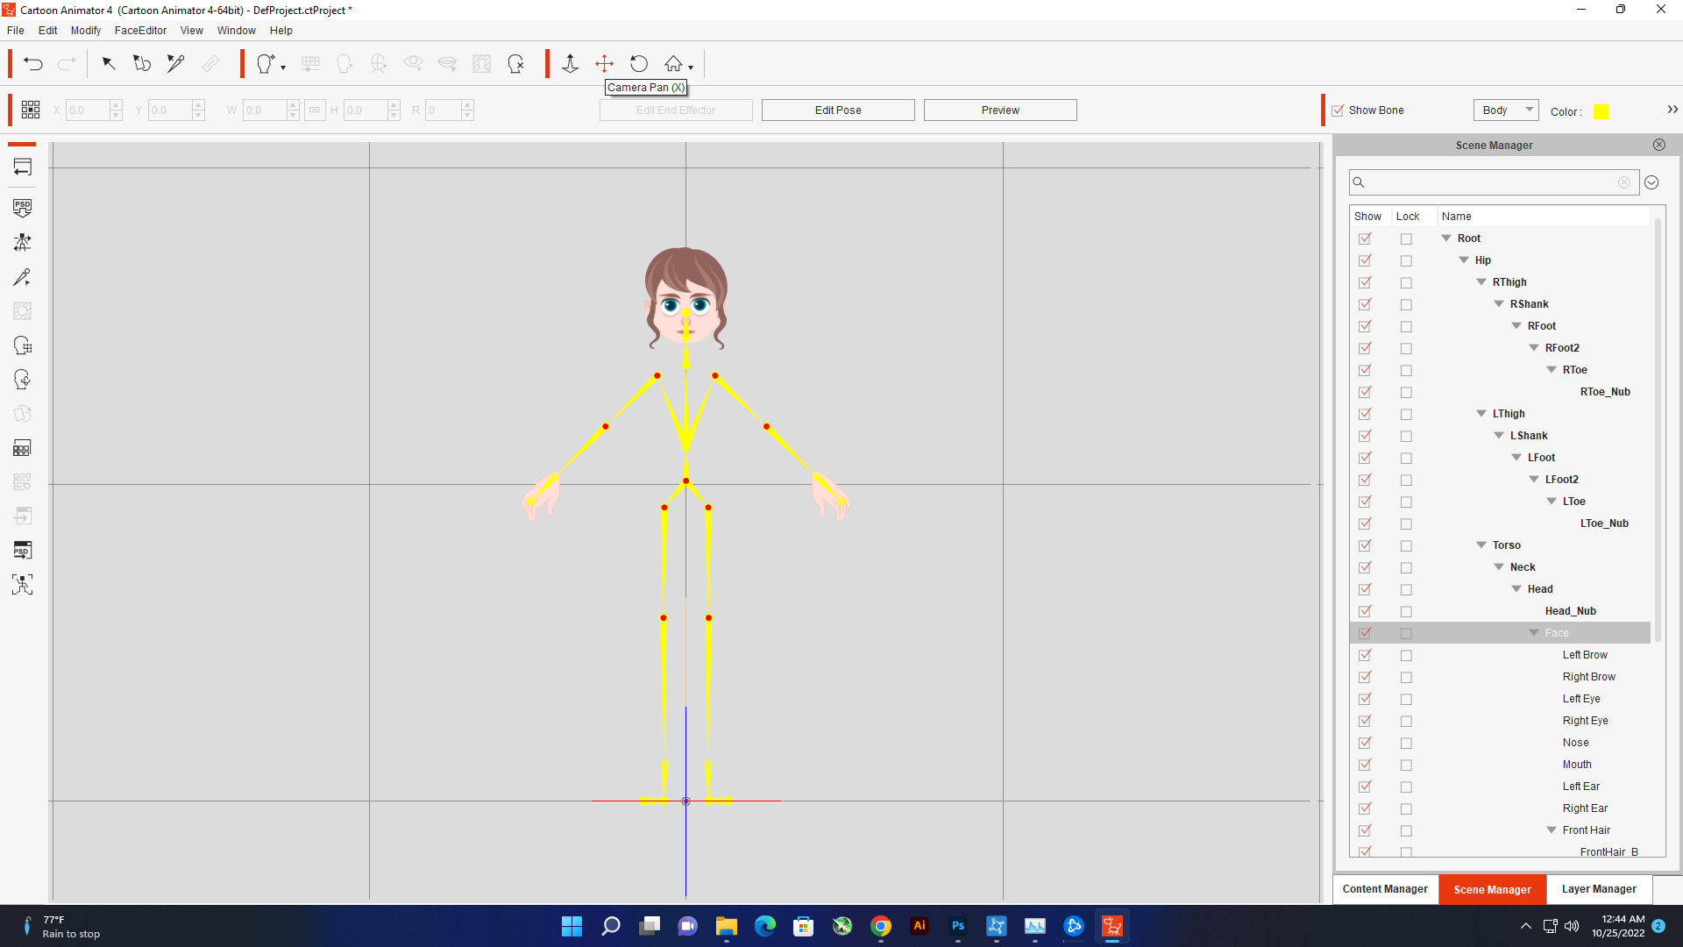
Task: Open Google Chrome from the taskbar
Action: pos(881,926)
